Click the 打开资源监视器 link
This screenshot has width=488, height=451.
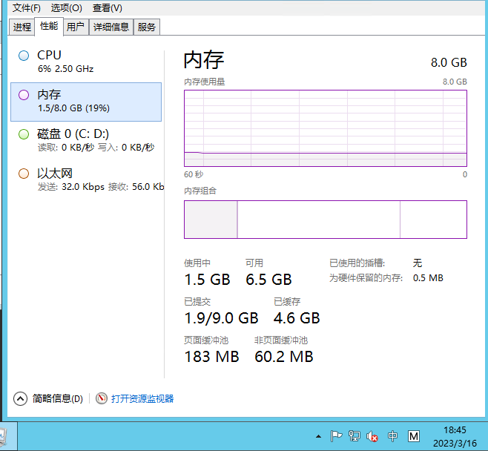tap(142, 398)
